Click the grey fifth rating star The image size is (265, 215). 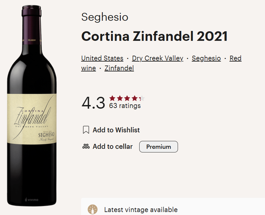[143, 98]
